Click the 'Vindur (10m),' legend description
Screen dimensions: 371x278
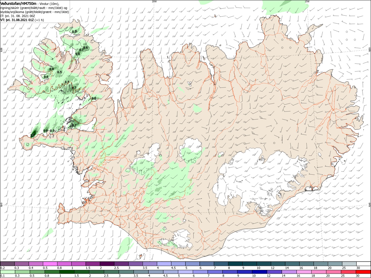tap(49, 3)
